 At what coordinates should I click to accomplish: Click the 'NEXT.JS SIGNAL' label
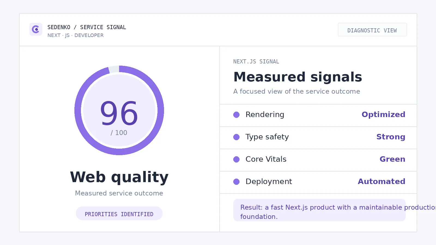coord(256,62)
